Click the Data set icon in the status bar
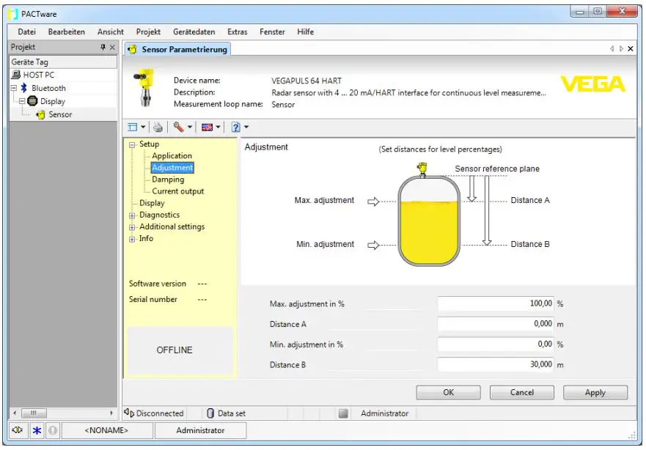 click(x=211, y=413)
